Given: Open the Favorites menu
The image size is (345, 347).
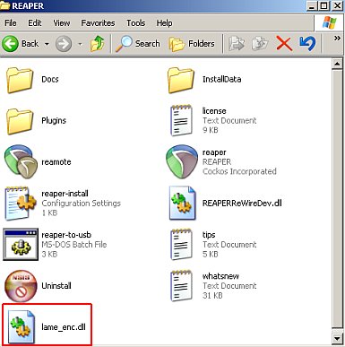Looking at the screenshot, I should pyautogui.click(x=98, y=23).
